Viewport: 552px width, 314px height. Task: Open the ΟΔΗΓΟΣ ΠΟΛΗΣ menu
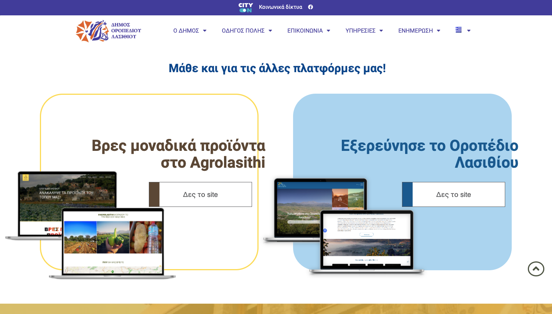(243, 31)
